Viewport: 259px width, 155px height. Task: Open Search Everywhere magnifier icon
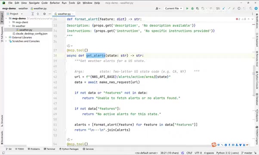(x=251, y=9)
